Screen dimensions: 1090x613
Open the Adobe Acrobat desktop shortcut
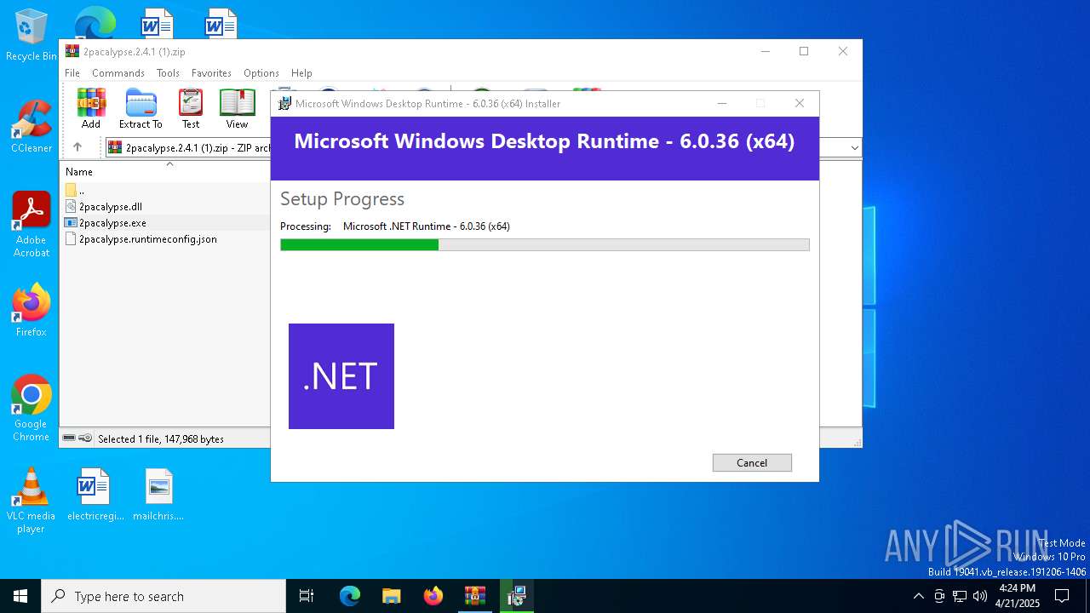(x=32, y=225)
